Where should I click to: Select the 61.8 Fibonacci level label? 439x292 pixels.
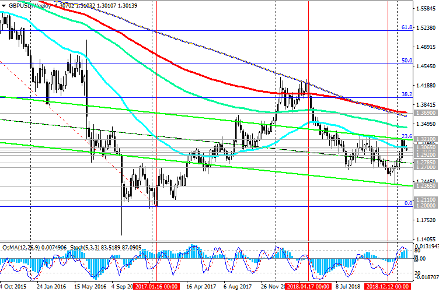407,27
